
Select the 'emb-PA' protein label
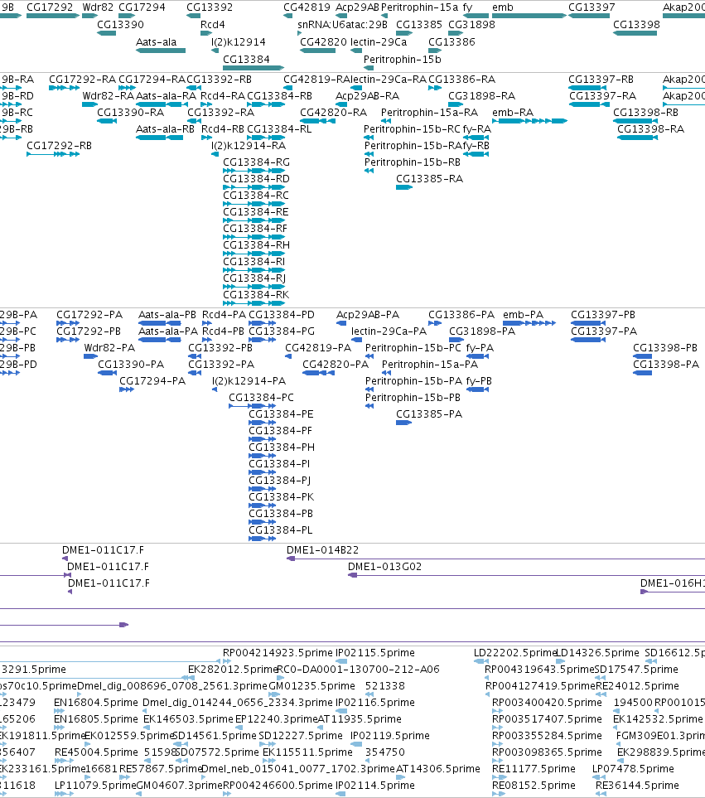[x=523, y=315]
